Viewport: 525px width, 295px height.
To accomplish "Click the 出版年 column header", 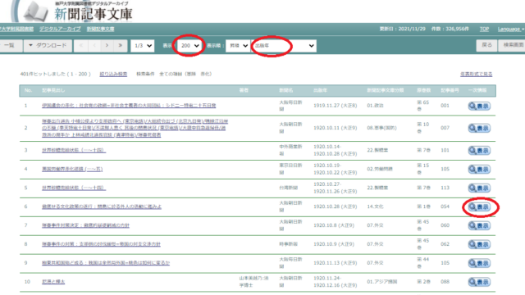I will coord(320,90).
